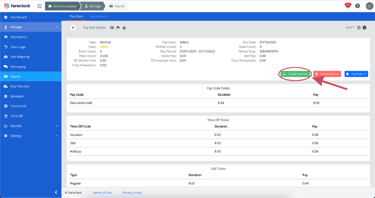Screen dimensions: 375x198
Task: Go to the next pay run arrow
Action: (365, 28)
